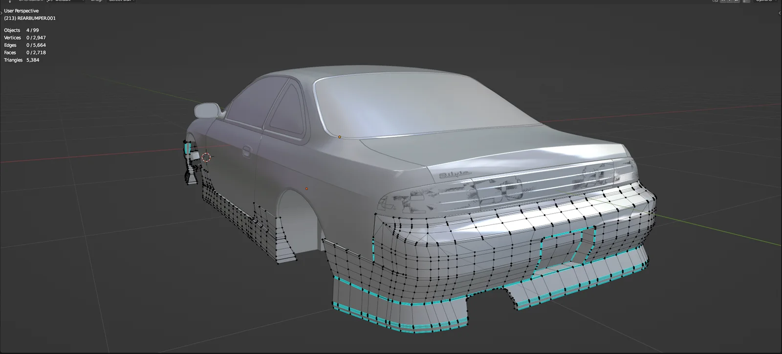Click the red origin dot on the car door

click(x=306, y=188)
